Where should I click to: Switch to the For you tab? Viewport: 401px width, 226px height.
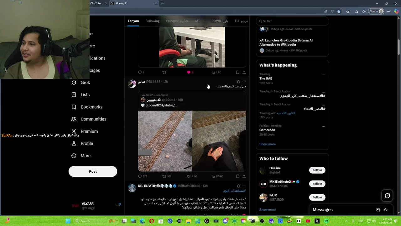(133, 21)
